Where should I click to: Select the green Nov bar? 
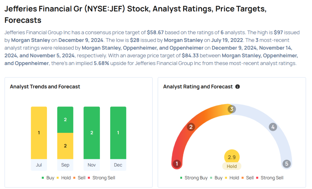click(x=92, y=133)
